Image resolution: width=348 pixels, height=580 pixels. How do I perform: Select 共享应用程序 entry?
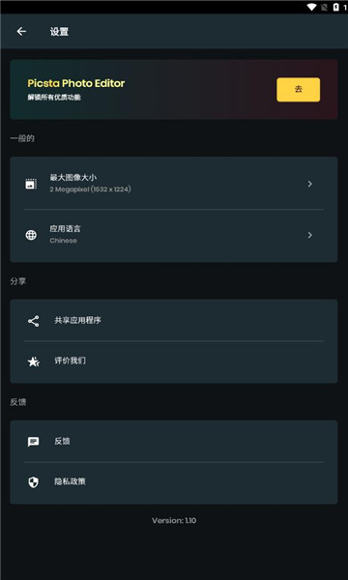click(x=174, y=320)
